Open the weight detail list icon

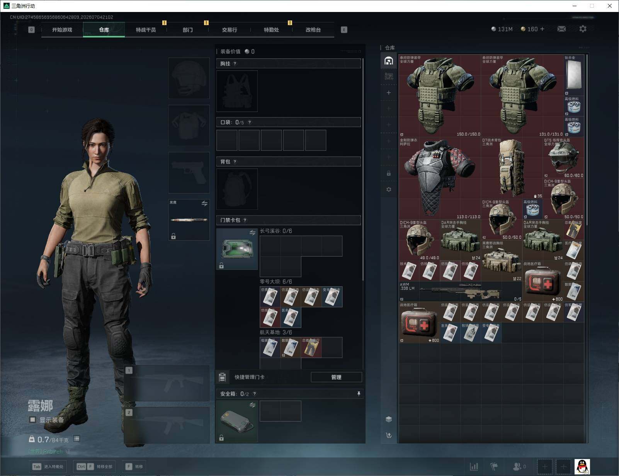point(77,439)
